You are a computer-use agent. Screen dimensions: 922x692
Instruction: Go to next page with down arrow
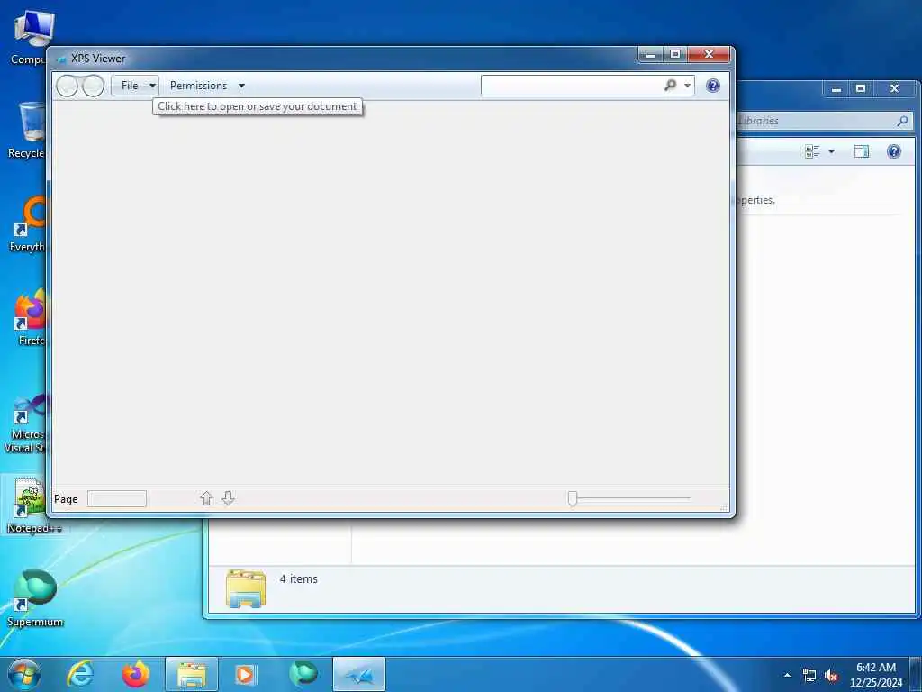228,498
